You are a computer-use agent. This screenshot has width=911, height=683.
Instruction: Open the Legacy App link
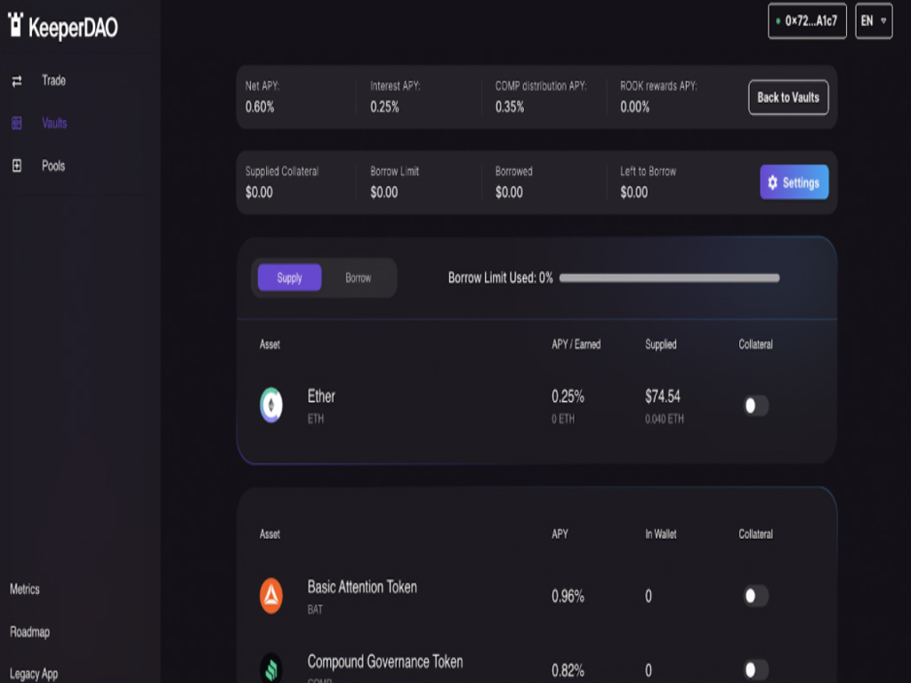34,674
